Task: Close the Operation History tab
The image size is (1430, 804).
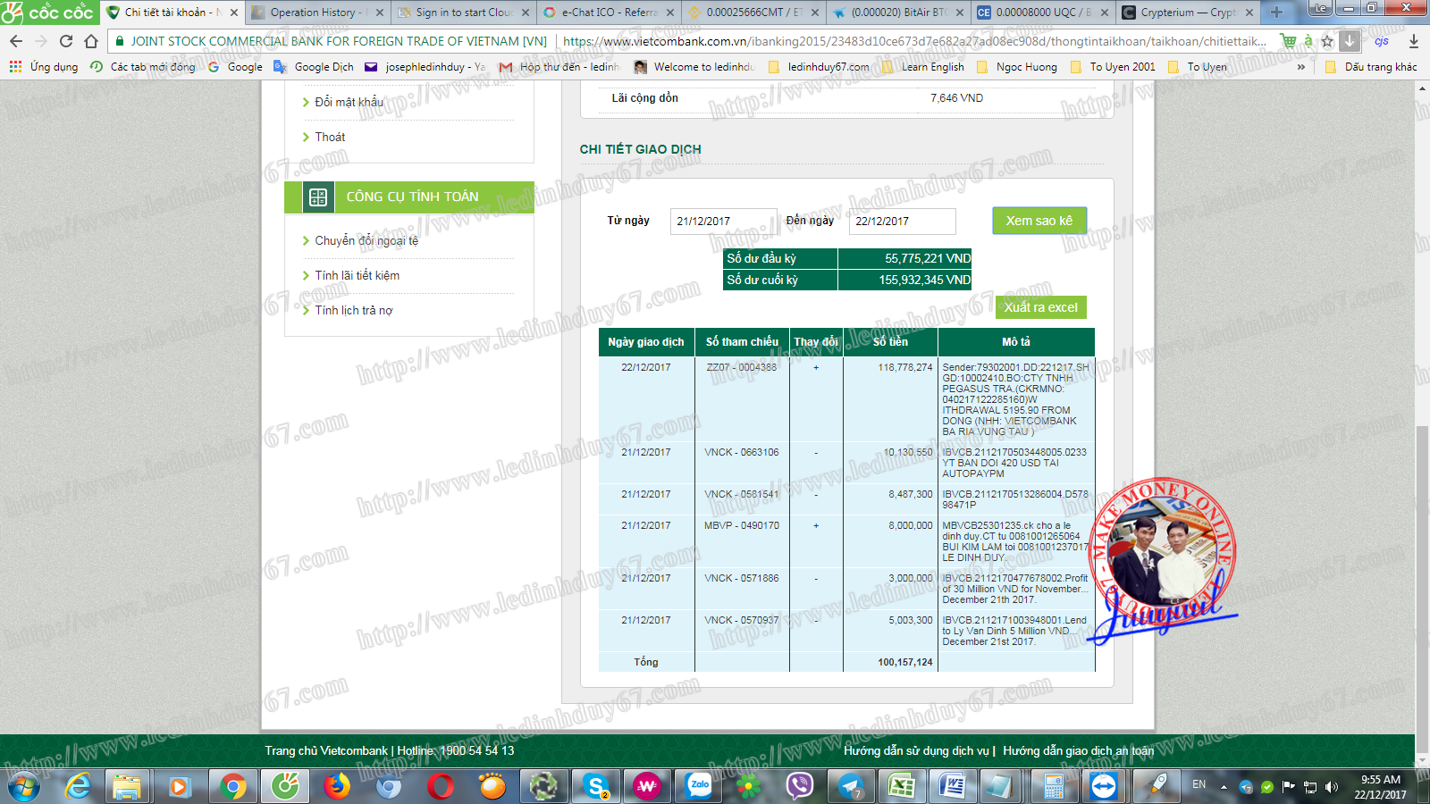Action: [x=380, y=13]
